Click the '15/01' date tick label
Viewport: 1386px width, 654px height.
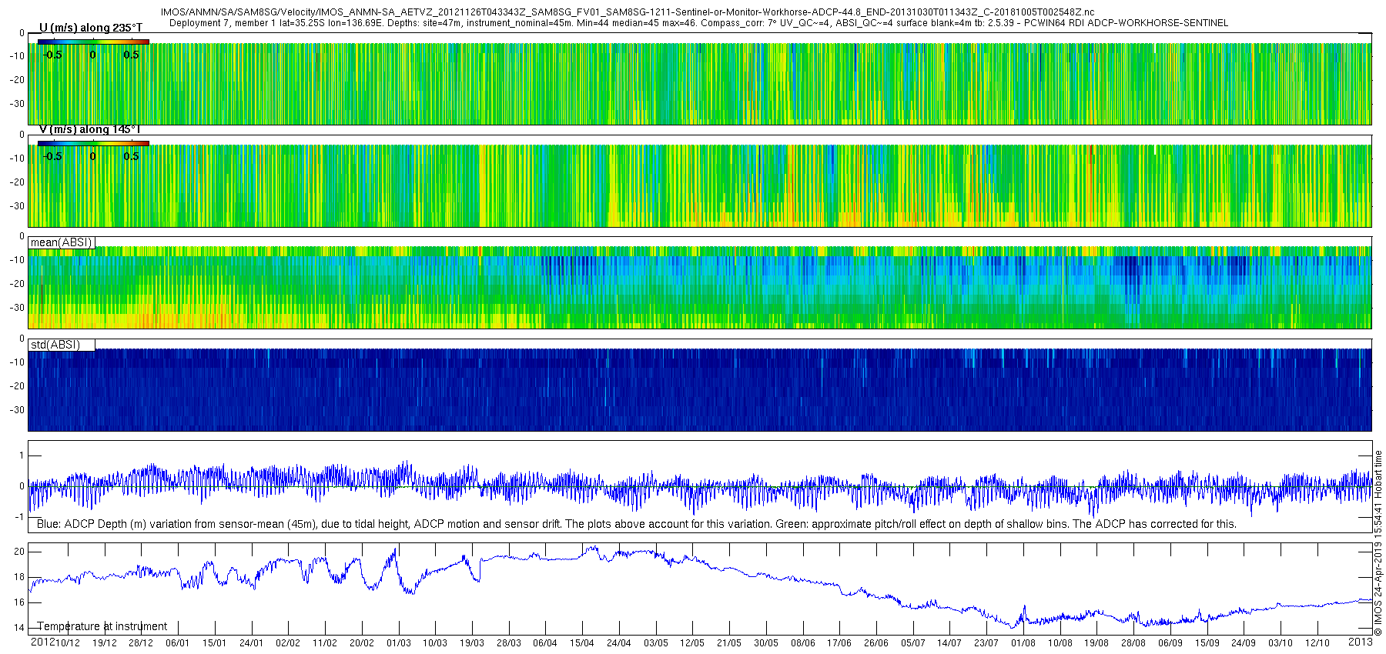215,642
